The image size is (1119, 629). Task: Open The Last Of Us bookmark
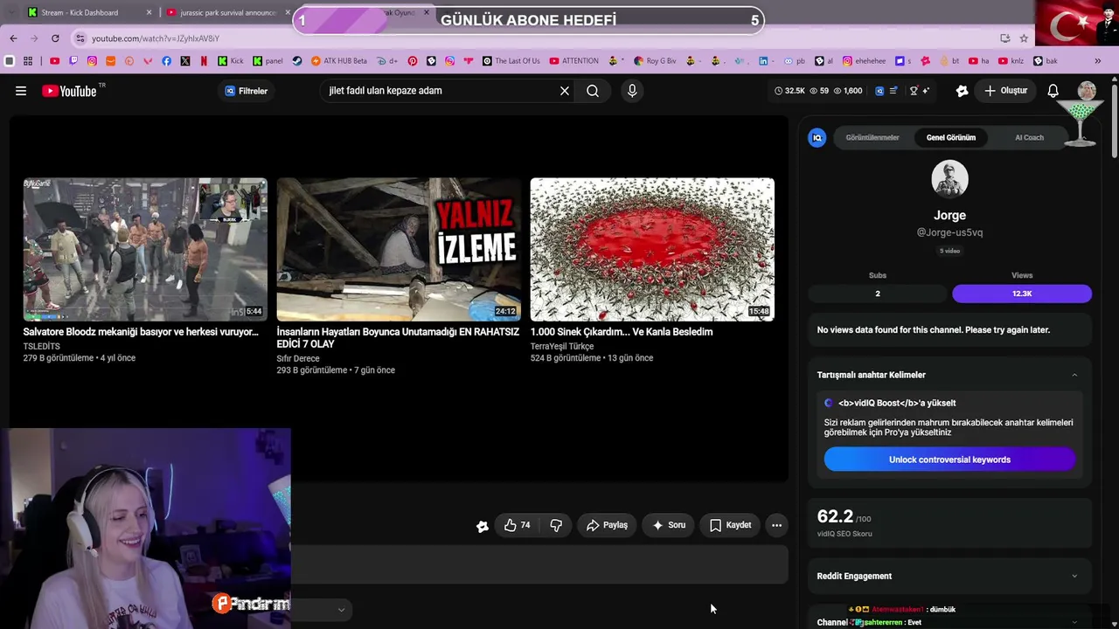point(511,61)
